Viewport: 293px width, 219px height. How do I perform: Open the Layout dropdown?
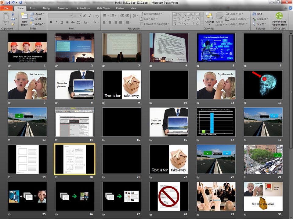[37, 14]
